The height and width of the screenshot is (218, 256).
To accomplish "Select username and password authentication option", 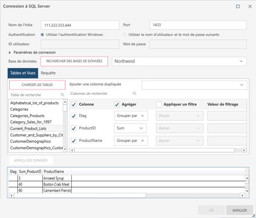I will tap(125, 35).
